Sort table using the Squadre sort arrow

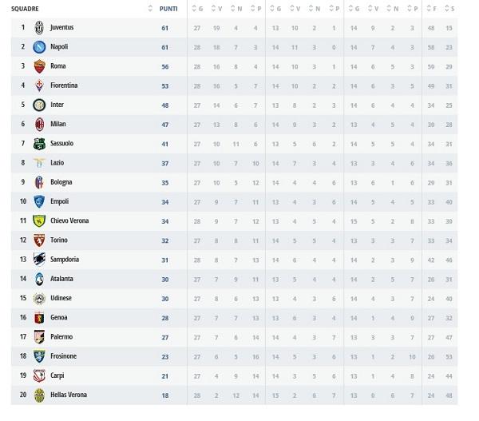[152, 8]
